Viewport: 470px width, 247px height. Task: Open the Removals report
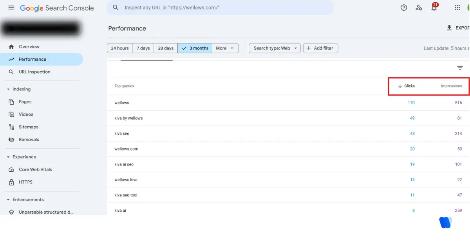coord(28,139)
